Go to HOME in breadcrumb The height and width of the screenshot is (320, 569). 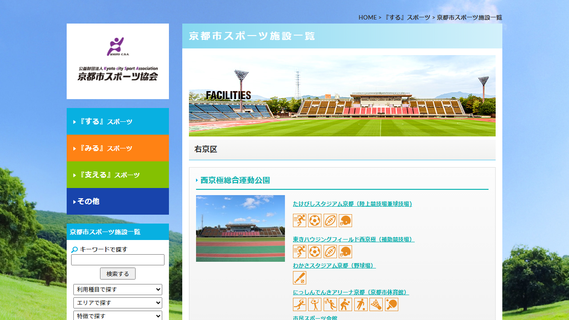[x=368, y=17]
